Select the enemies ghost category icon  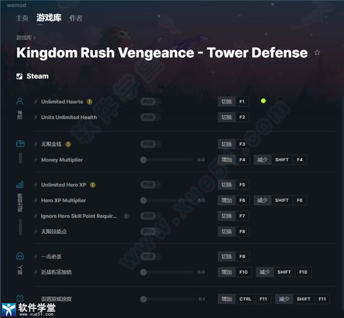20,256
